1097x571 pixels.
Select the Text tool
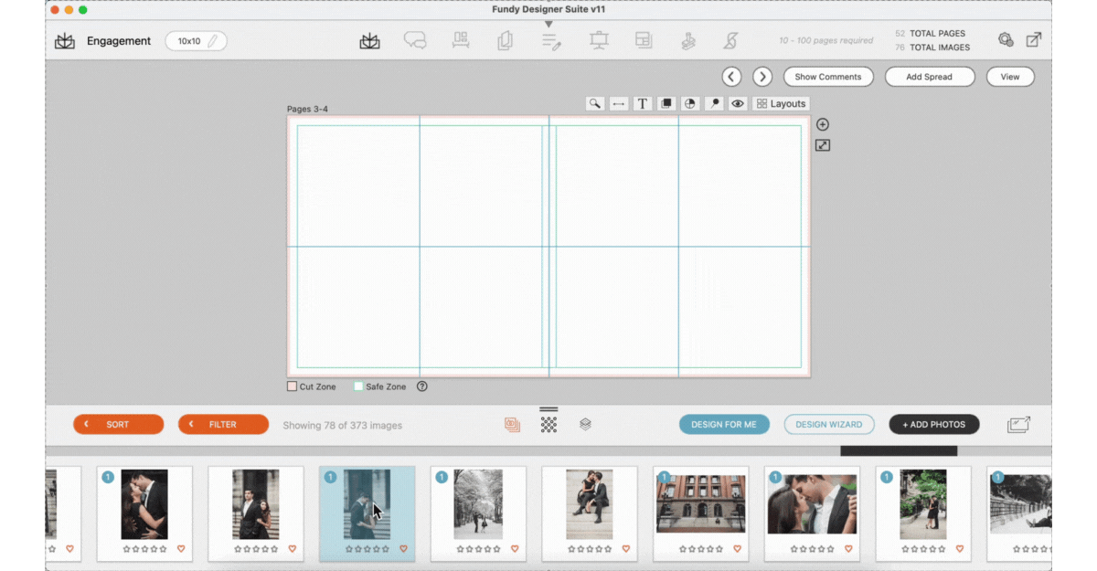(643, 104)
